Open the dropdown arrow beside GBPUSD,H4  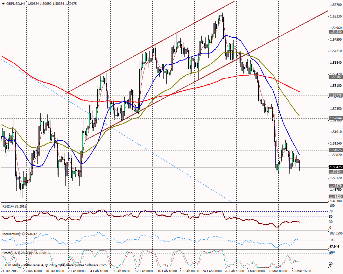[x=3, y=4]
